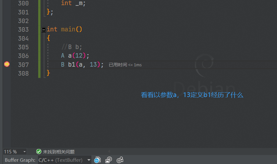Click the 'B b1(a, 13);' statement
The width and height of the screenshot is (277, 164).
[x=82, y=64]
